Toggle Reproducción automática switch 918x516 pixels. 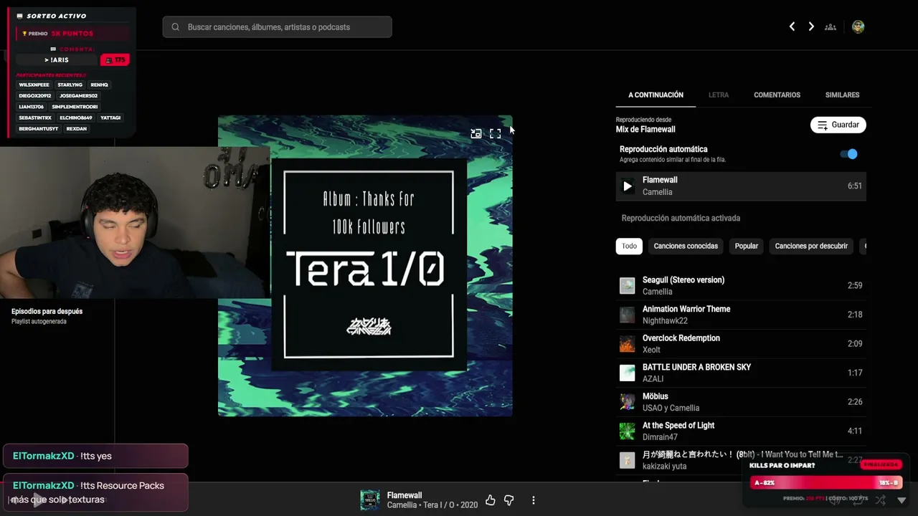848,154
